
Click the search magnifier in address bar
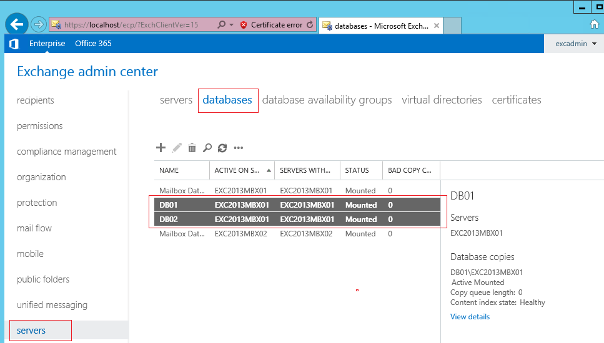222,24
